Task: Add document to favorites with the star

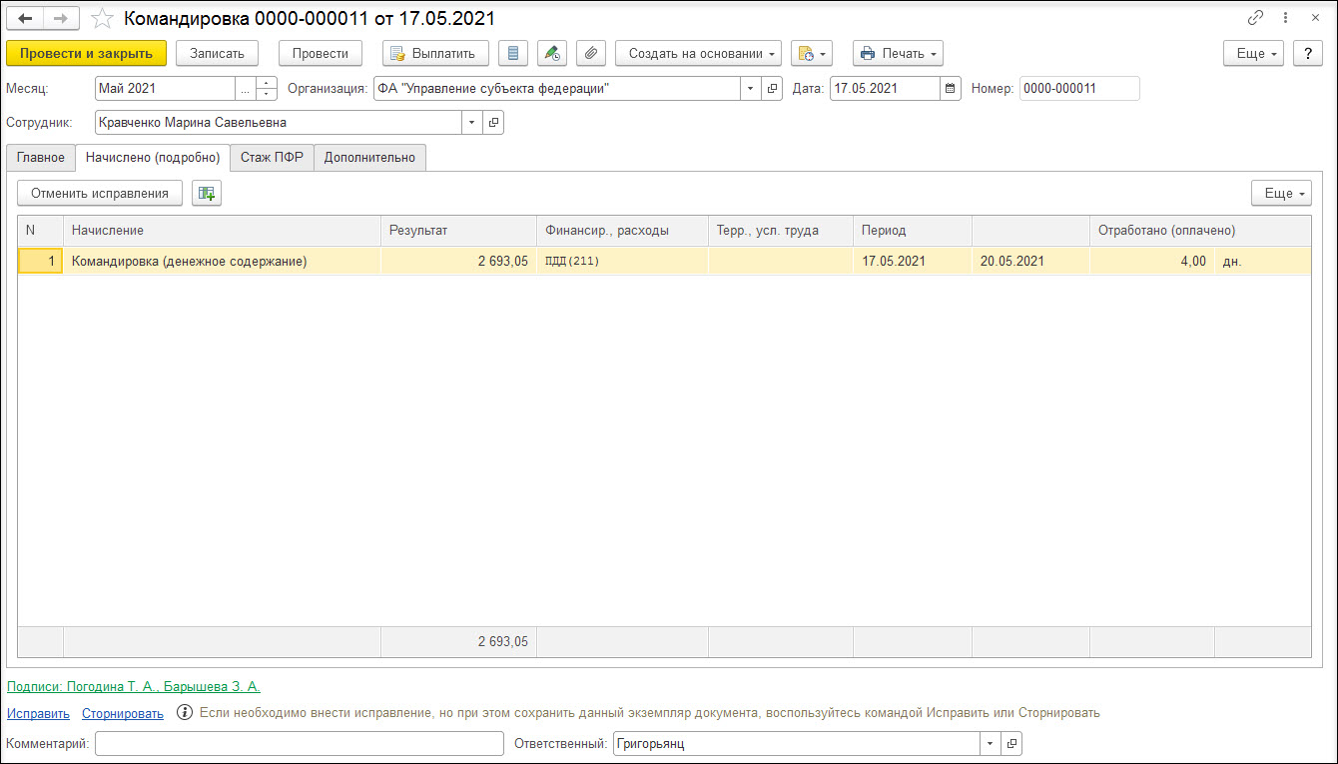Action: pos(102,18)
